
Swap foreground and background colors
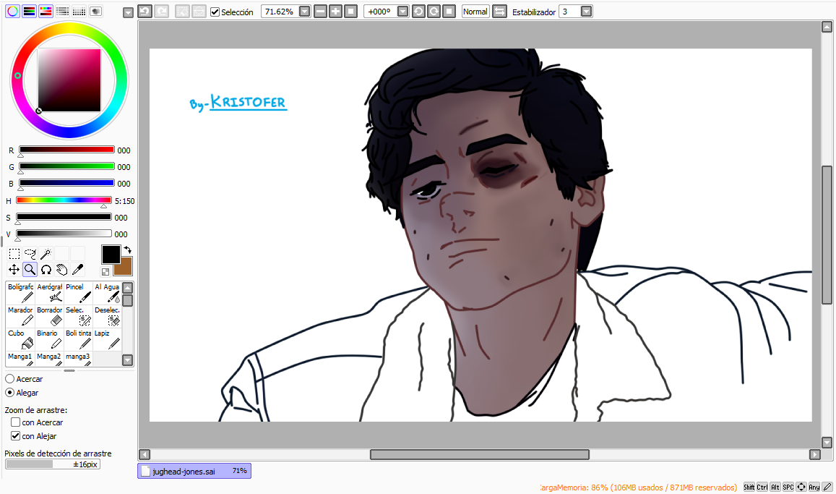coord(127,250)
